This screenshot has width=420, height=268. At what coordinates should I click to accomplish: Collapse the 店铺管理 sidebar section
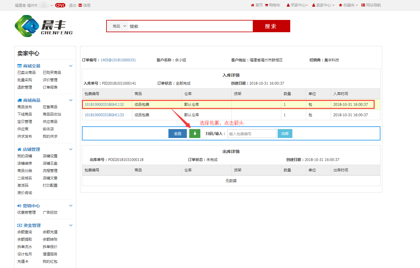(x=71, y=149)
